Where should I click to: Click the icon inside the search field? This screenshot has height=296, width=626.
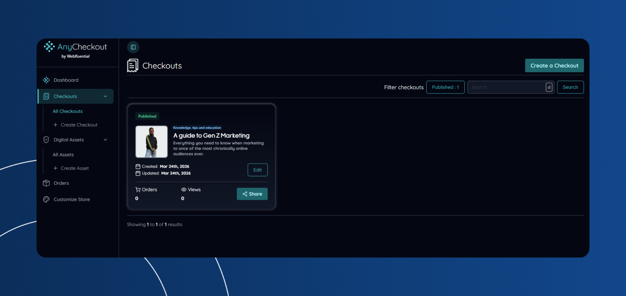pos(549,87)
